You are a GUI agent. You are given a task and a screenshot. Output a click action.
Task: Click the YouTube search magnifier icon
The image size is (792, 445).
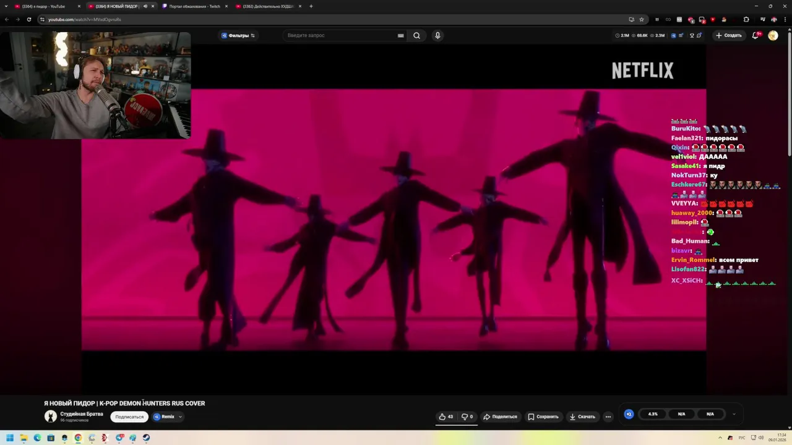(416, 35)
